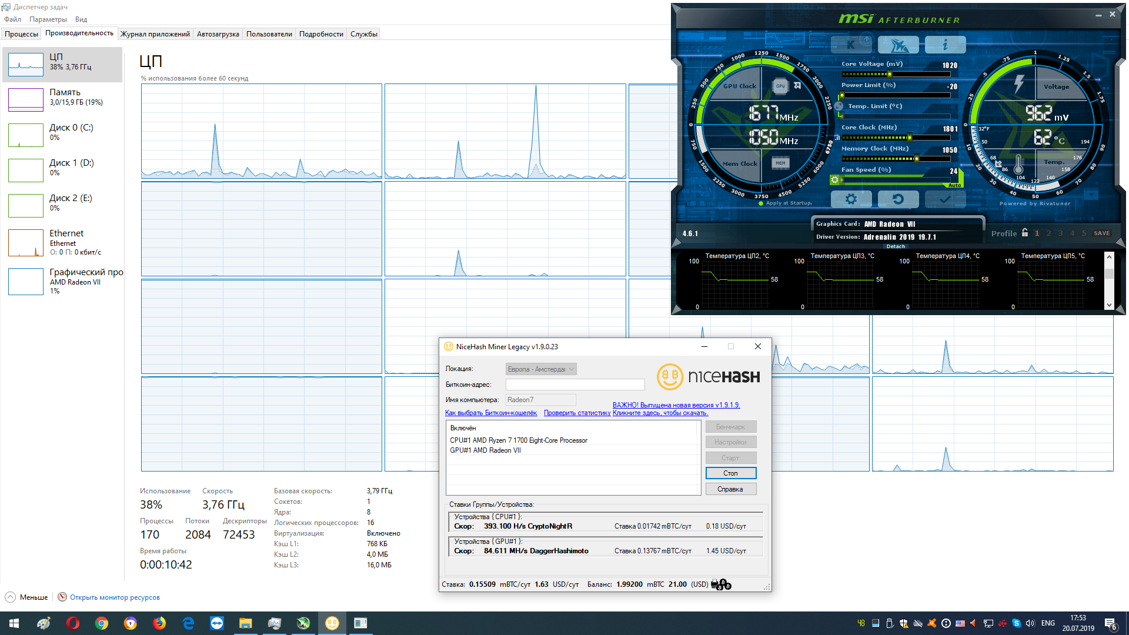
Task: Open the resource monitor link
Action: tap(115, 597)
